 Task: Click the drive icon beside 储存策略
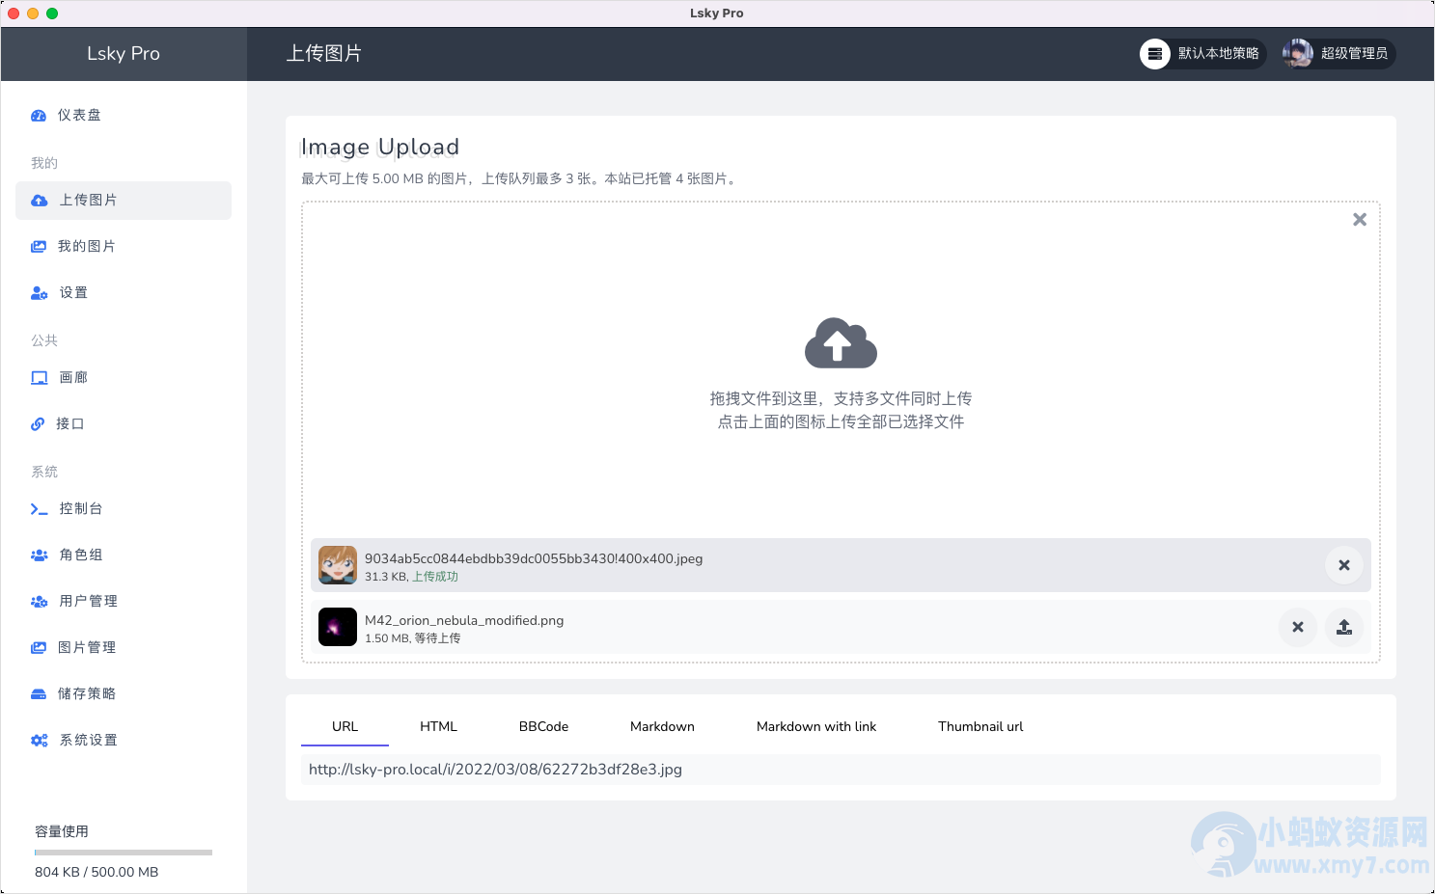pos(39,694)
